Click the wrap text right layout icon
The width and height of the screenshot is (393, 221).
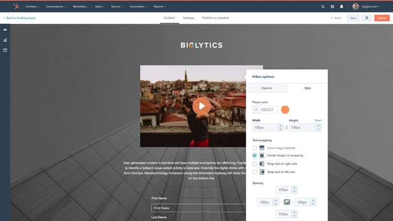262,164
